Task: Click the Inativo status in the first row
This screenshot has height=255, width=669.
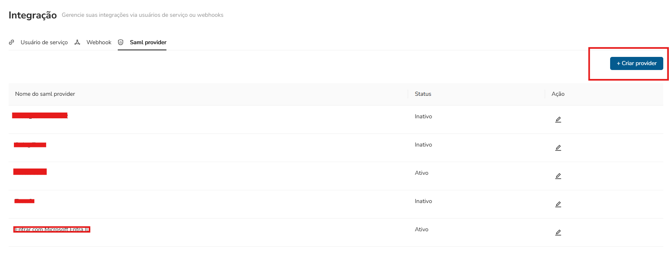Action: pos(423,116)
